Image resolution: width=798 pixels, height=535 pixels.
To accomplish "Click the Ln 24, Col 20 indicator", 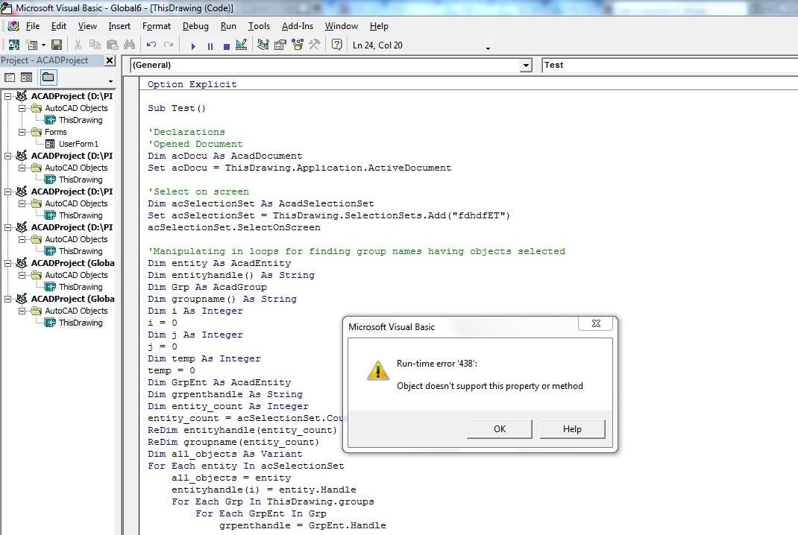I will (377, 45).
